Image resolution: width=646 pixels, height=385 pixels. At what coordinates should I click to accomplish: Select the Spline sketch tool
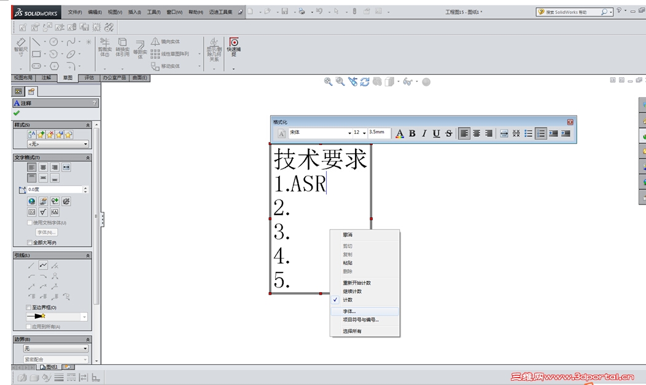pos(71,42)
